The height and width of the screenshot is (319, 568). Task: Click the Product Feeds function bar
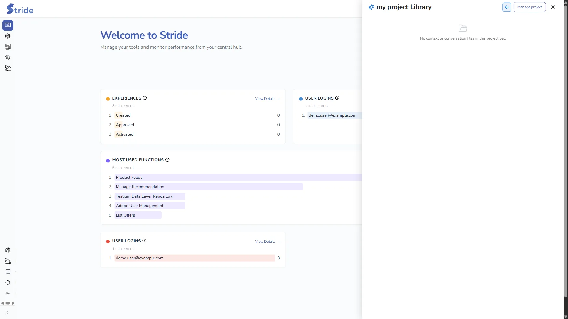tap(238, 177)
